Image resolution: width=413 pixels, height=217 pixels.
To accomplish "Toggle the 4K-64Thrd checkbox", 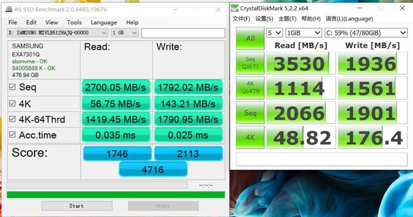I will click(12, 119).
